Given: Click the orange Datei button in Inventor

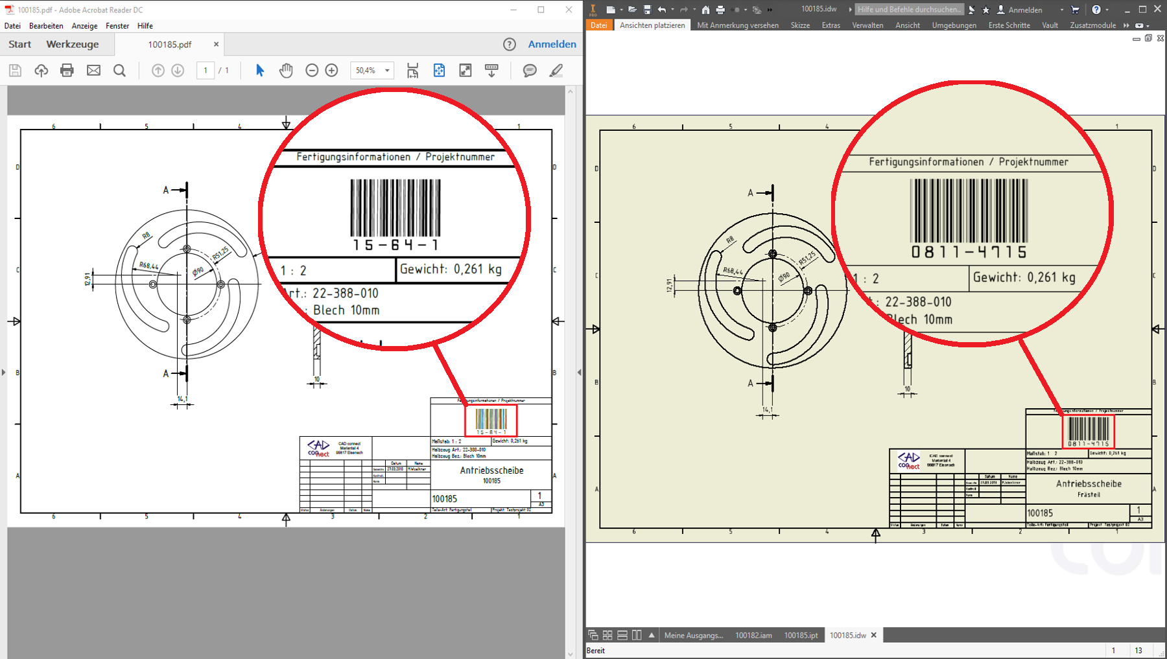Looking at the screenshot, I should (x=598, y=25).
